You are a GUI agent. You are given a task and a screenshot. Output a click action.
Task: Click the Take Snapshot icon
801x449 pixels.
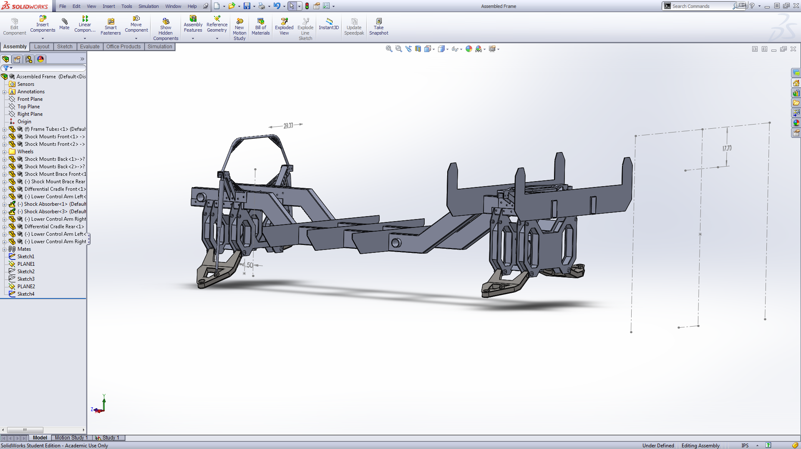coord(378,27)
